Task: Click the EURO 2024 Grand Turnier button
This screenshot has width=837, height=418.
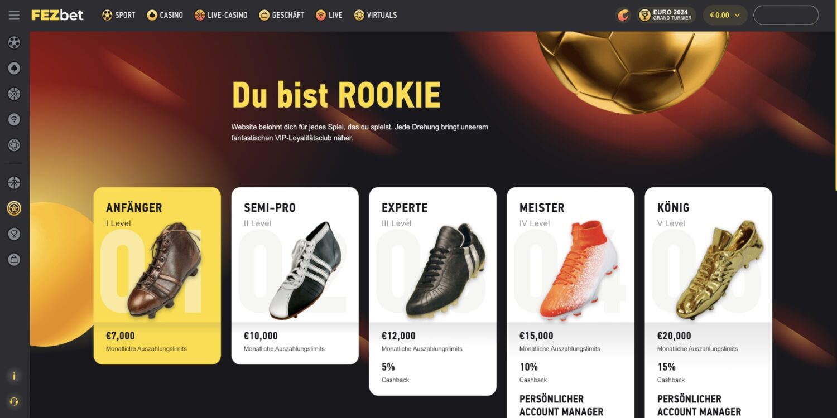Action: (666, 15)
